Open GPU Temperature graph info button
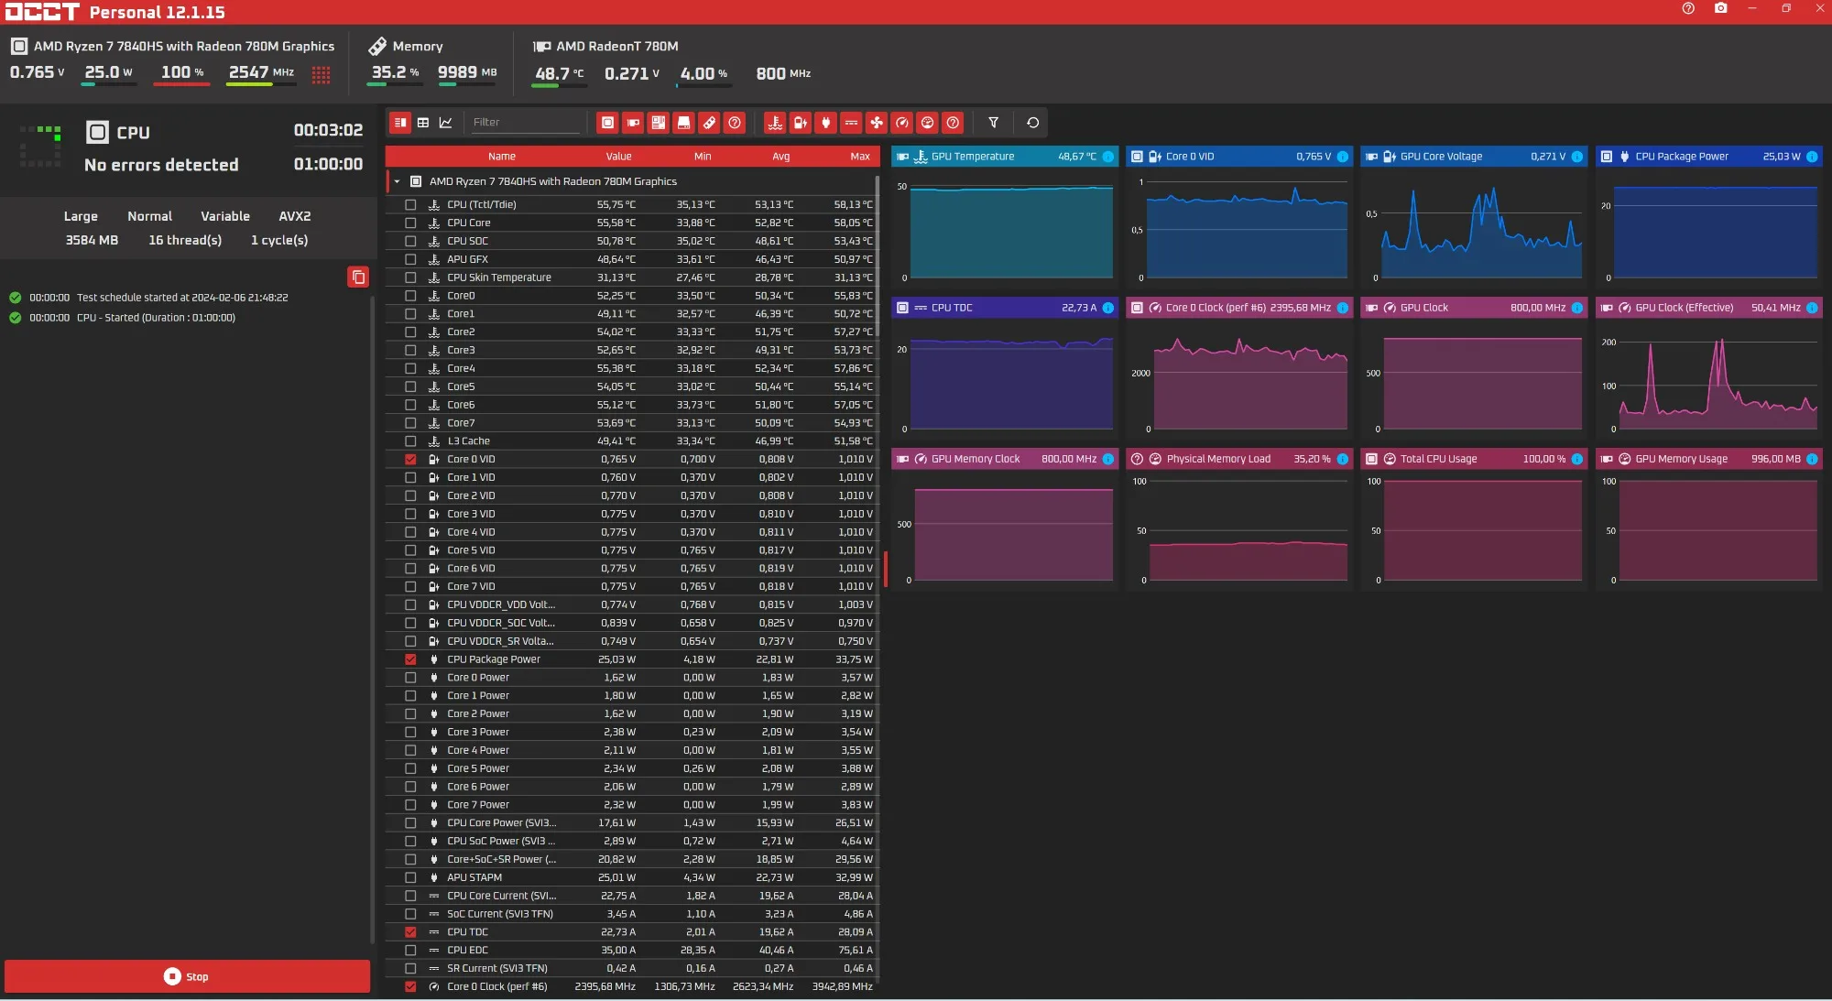 (x=1108, y=157)
